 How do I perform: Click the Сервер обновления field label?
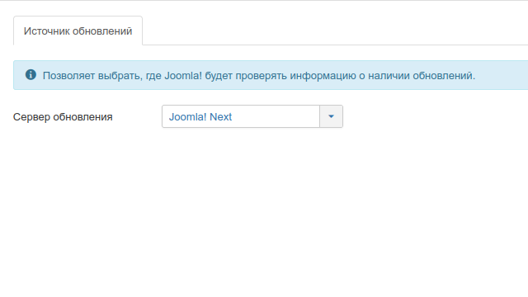(x=63, y=117)
